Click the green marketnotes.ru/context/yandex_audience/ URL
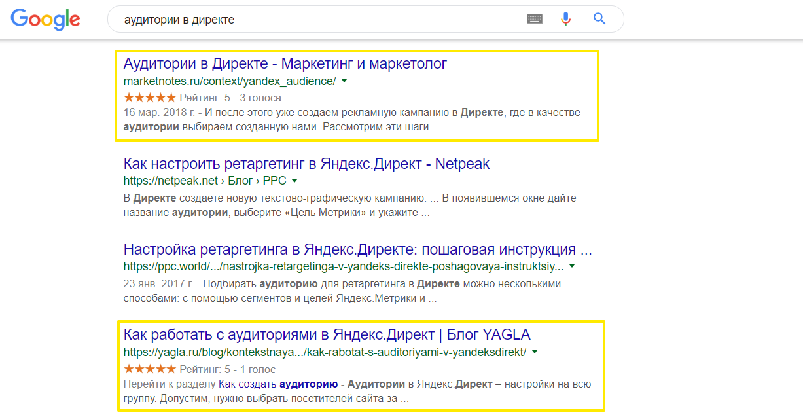The image size is (803, 415). (x=229, y=81)
